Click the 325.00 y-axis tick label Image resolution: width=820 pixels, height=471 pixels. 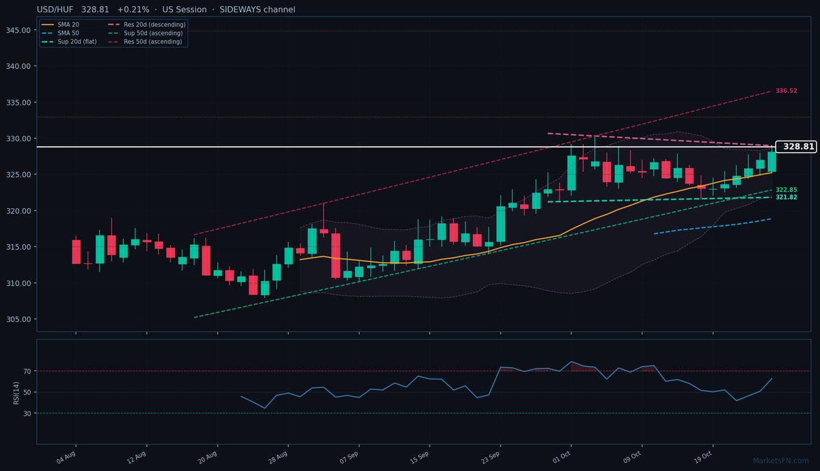[18, 175]
